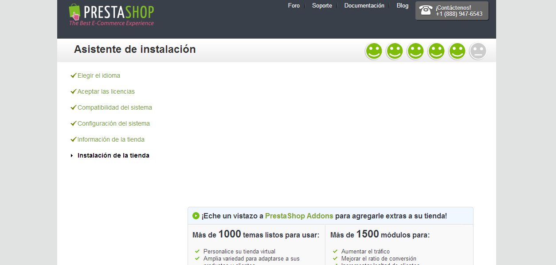Click check bullet beside Personalice su tienda virtual
Viewport: 556px width, 265px height.
click(197, 251)
